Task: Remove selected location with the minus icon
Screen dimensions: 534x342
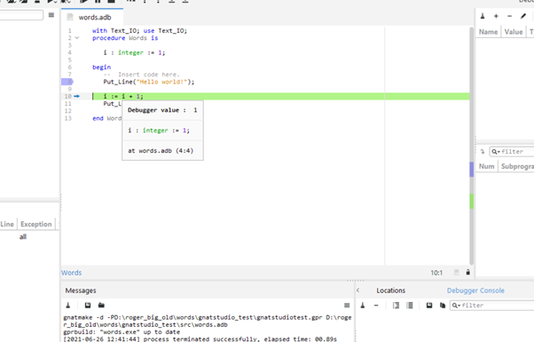Action: (x=376, y=306)
